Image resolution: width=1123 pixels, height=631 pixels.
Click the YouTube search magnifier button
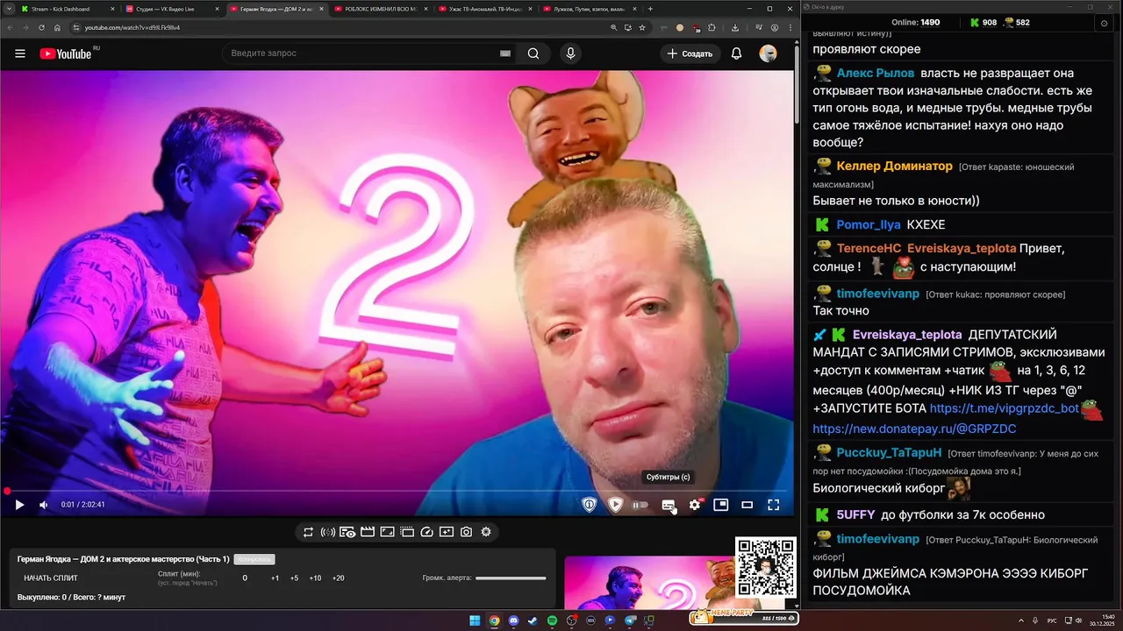533,53
